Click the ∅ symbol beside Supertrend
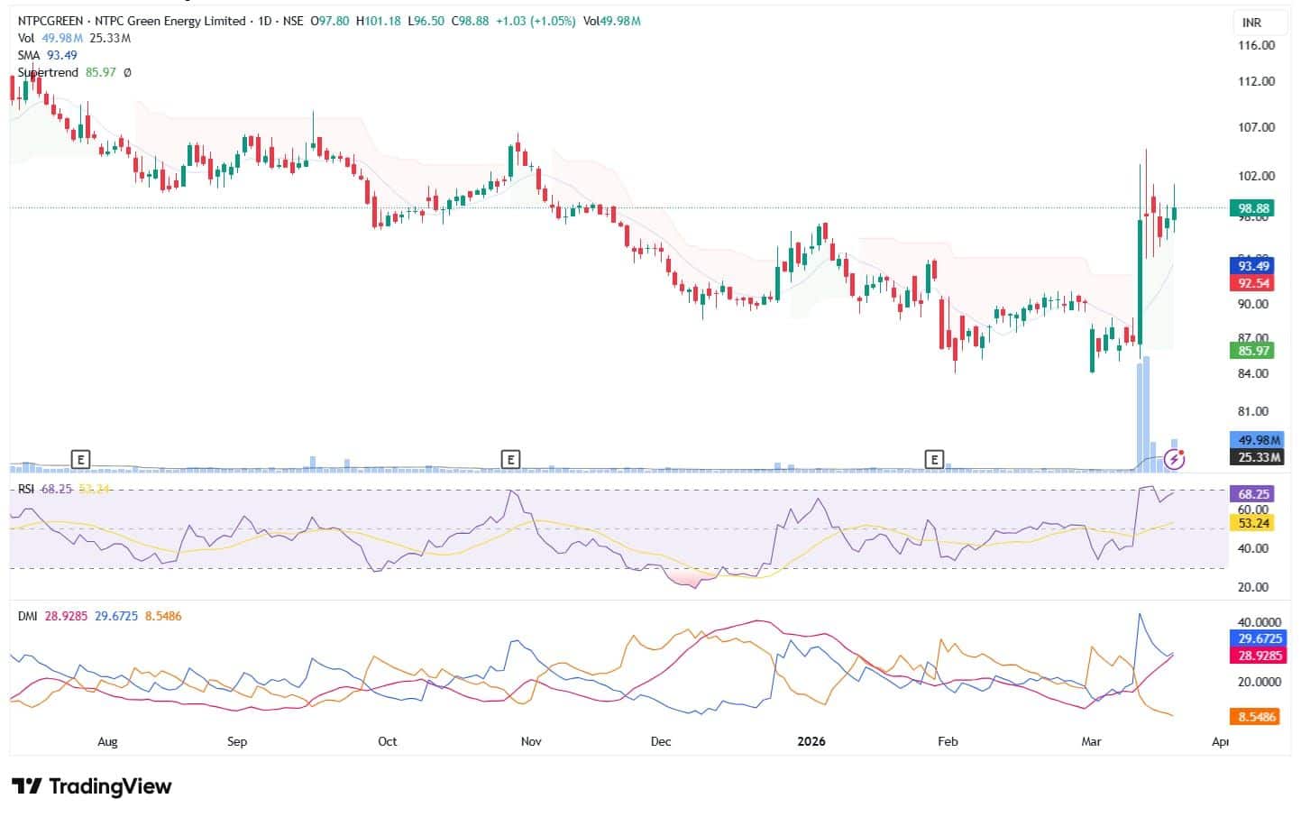This screenshot has width=1301, height=817. click(x=127, y=72)
